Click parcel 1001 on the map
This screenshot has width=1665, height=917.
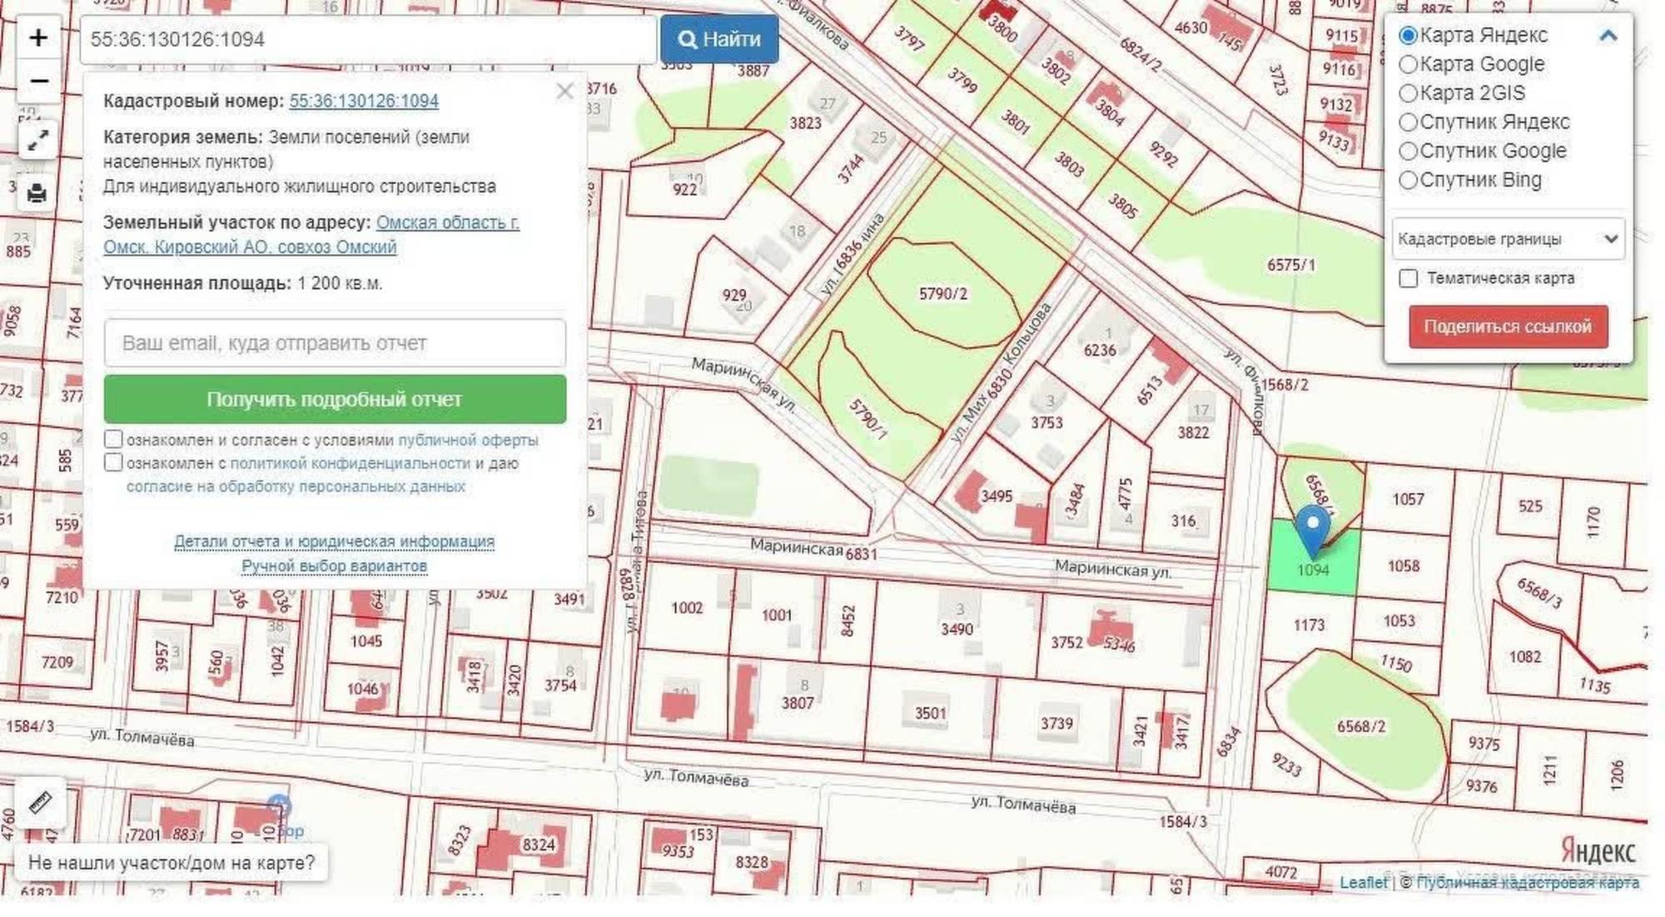777,615
